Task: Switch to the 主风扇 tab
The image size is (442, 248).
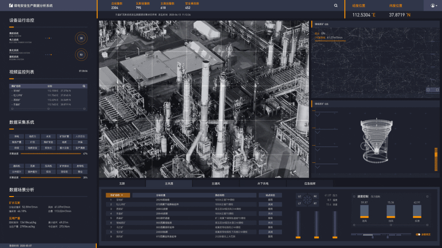Action: (169, 184)
